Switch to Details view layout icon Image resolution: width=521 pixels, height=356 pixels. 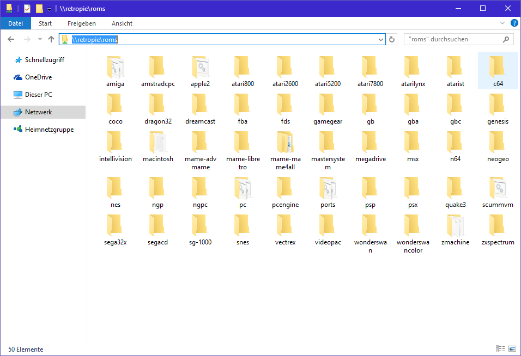tap(500, 348)
